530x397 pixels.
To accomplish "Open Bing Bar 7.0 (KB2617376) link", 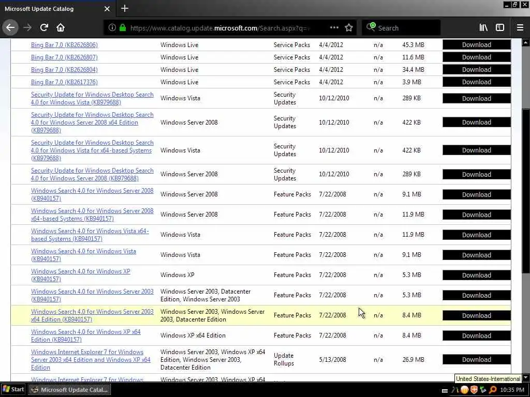I will 64,82.
